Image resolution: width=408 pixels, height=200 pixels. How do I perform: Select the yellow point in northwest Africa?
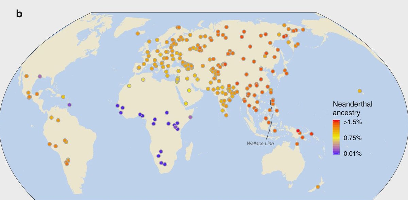[129, 86]
